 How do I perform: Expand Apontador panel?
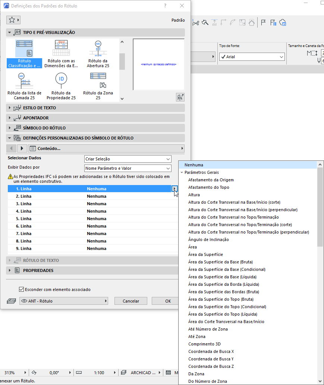coord(10,118)
